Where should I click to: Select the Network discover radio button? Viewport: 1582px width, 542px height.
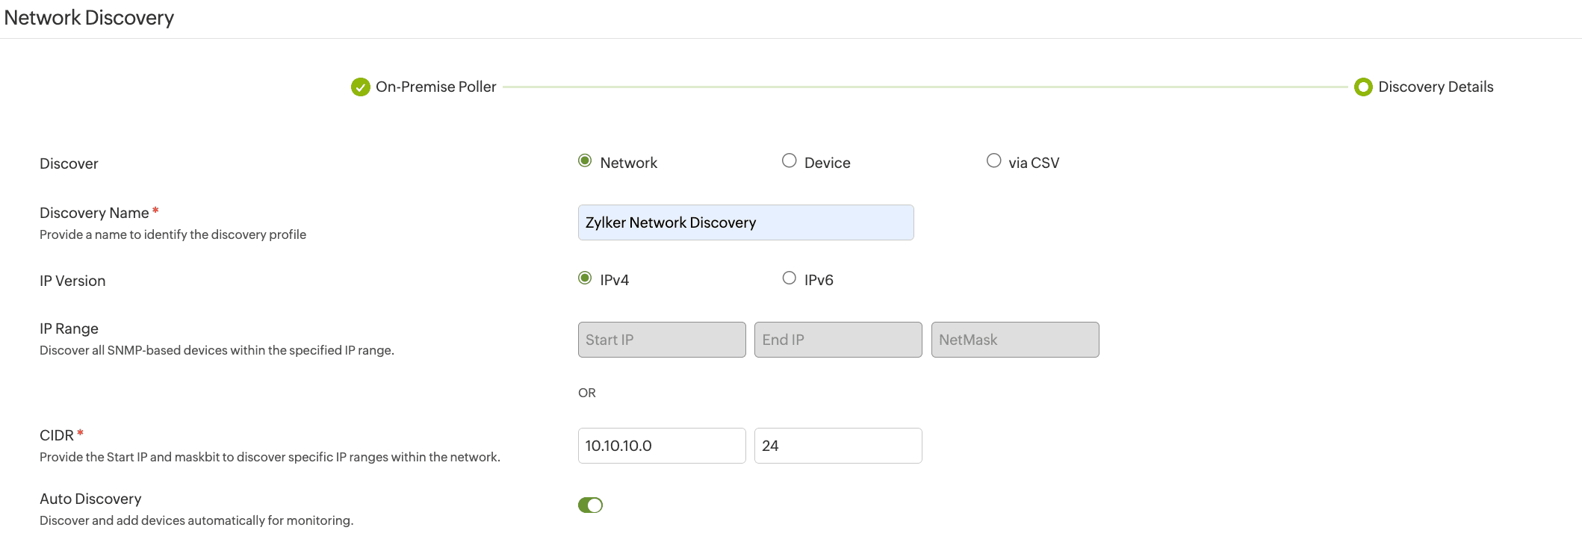pyautogui.click(x=585, y=161)
